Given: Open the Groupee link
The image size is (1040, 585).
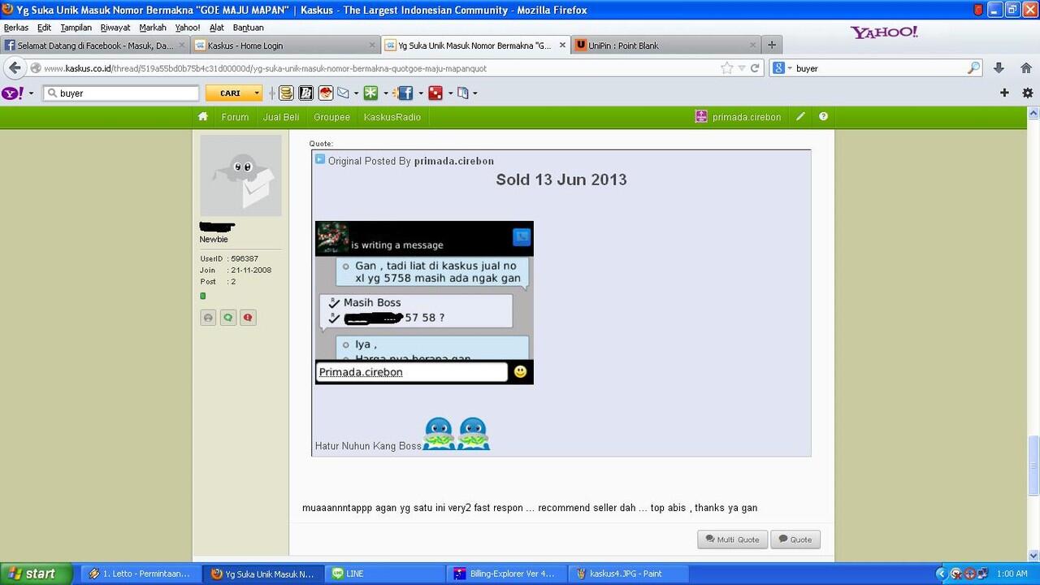Looking at the screenshot, I should [331, 117].
